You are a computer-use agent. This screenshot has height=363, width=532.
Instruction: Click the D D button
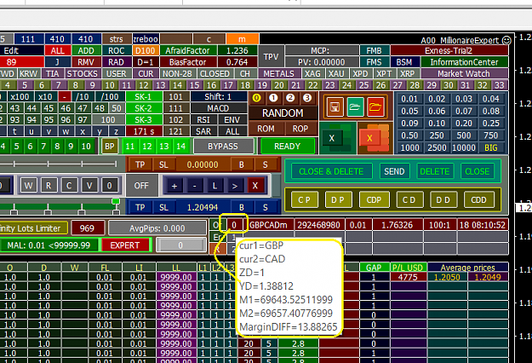(x=443, y=199)
